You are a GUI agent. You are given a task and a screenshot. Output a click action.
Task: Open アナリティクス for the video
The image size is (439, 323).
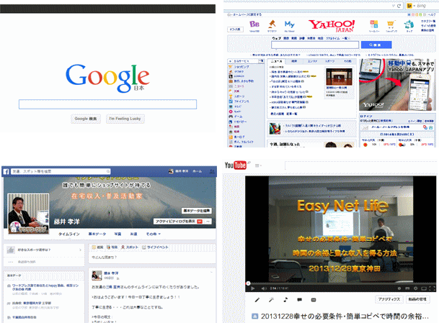pyautogui.click(x=387, y=299)
